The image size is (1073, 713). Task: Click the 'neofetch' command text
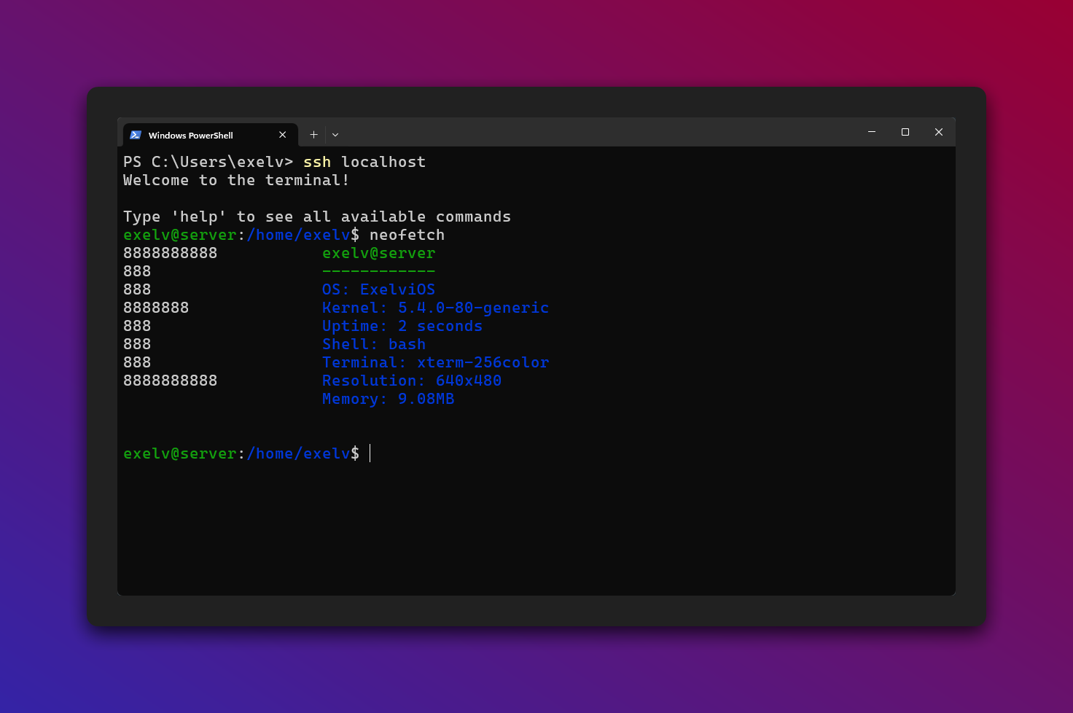tap(407, 235)
